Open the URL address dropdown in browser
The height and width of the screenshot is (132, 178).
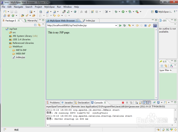click(x=116, y=25)
